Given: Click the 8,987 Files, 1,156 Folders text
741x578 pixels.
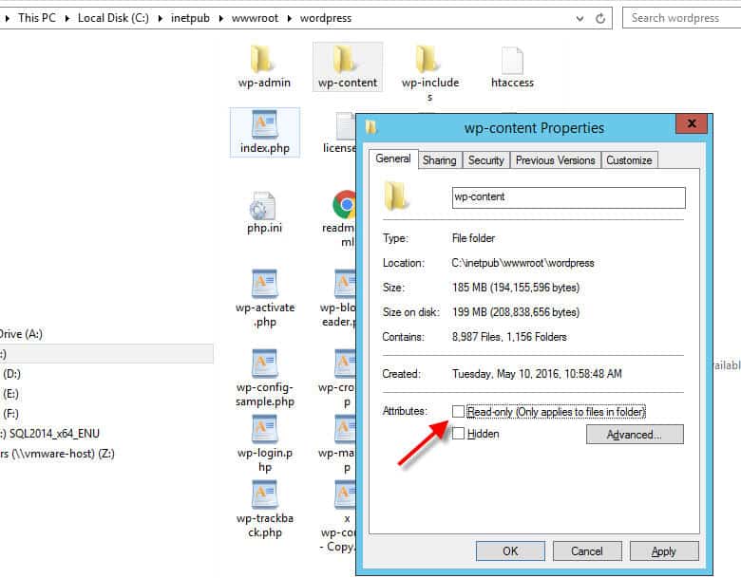Looking at the screenshot, I should click(x=509, y=337).
